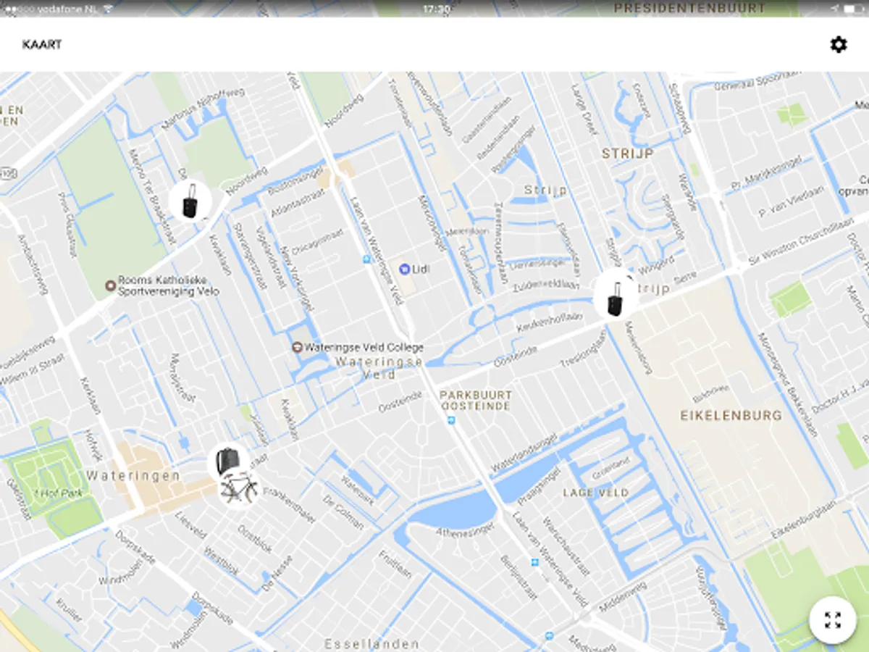Click the LAGE VELD neighborhood label
Screen dimensions: 869x652
(x=596, y=493)
